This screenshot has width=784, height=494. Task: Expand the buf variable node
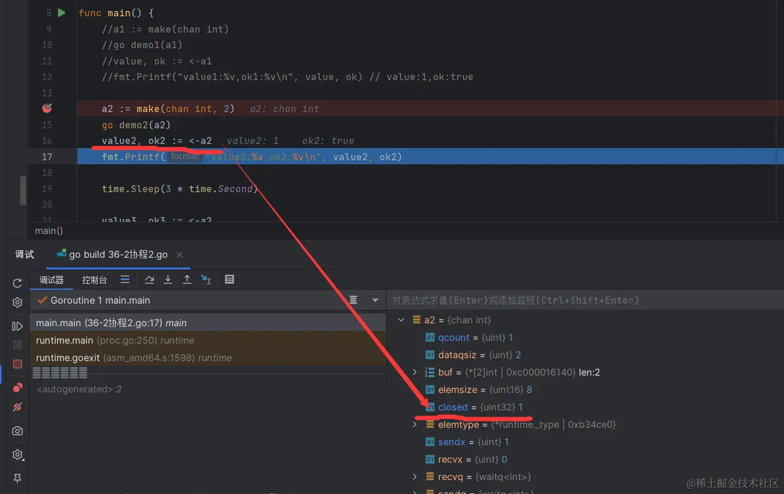(x=414, y=372)
